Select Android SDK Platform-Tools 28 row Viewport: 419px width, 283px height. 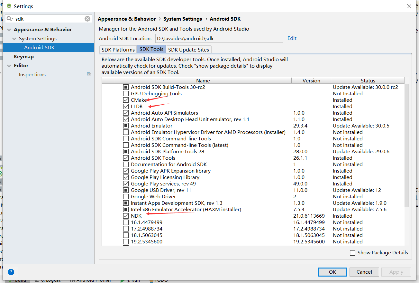pyautogui.click(x=253, y=151)
